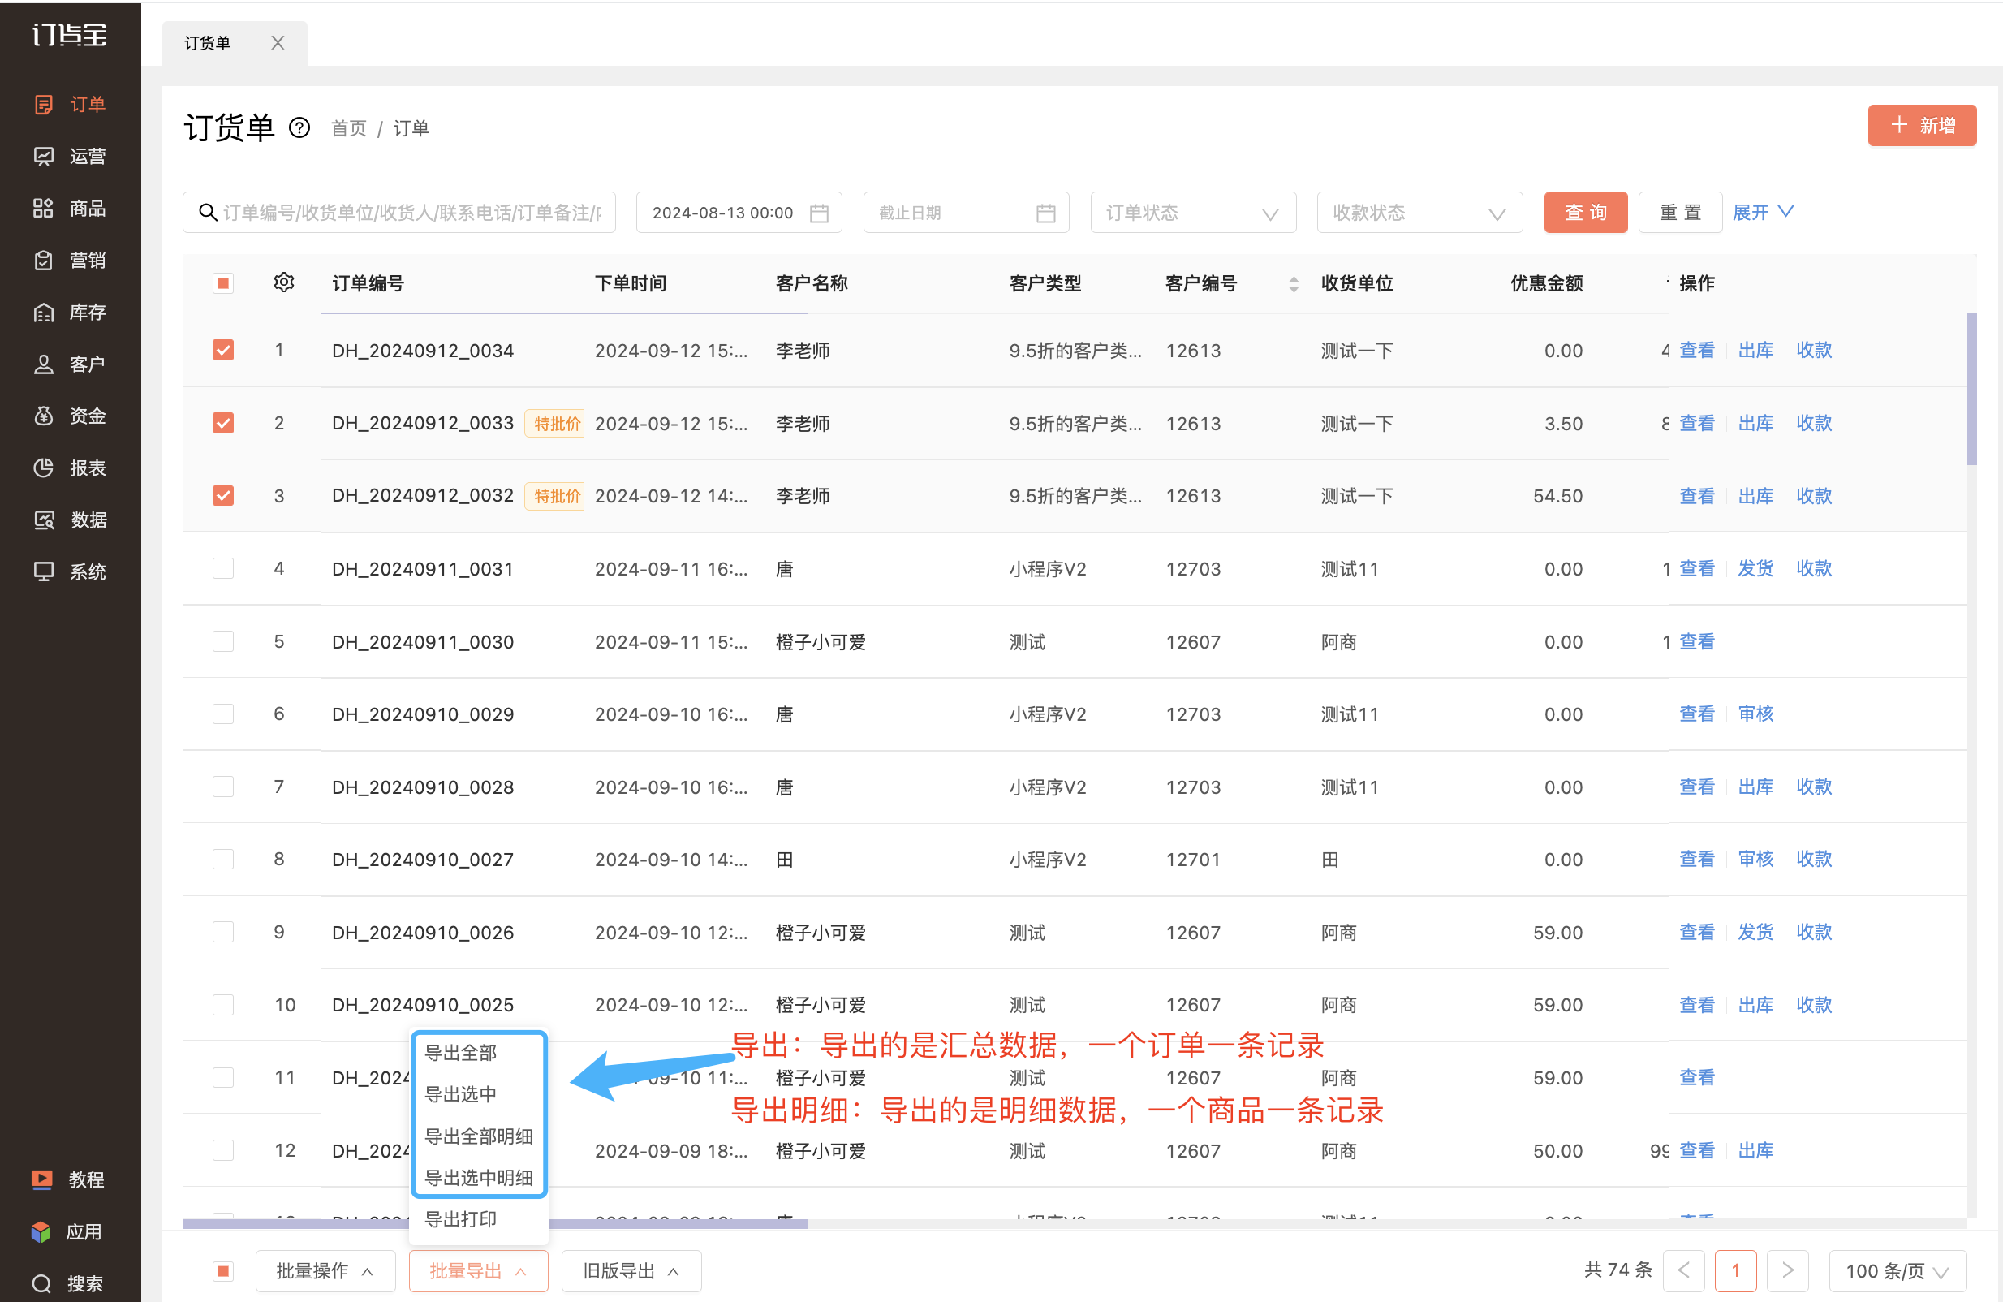2003x1302 pixels.
Task: Open the 库存 sidebar section
Action: click(70, 313)
